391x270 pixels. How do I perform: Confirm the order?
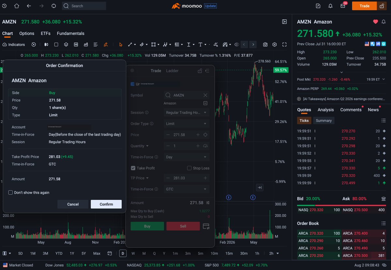click(106, 204)
